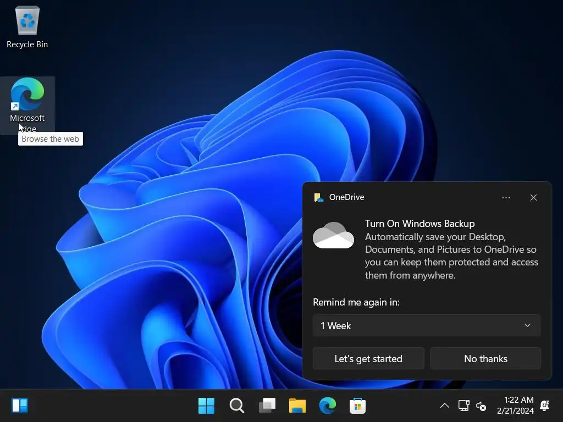This screenshot has height=422, width=563.
Task: Open Microsoft Store from the taskbar
Action: (x=357, y=406)
